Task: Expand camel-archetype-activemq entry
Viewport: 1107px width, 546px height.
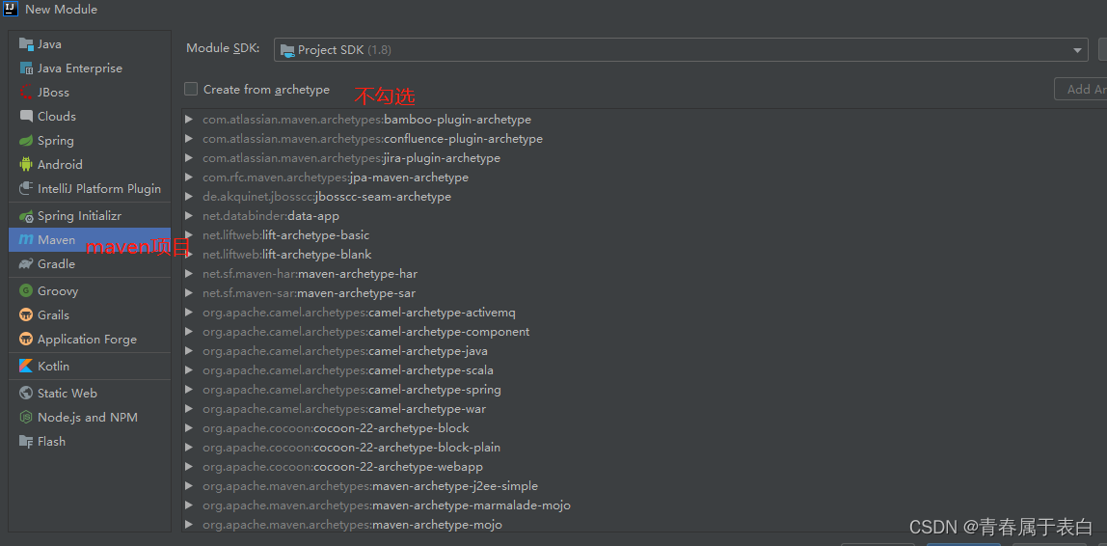Action: tap(188, 313)
